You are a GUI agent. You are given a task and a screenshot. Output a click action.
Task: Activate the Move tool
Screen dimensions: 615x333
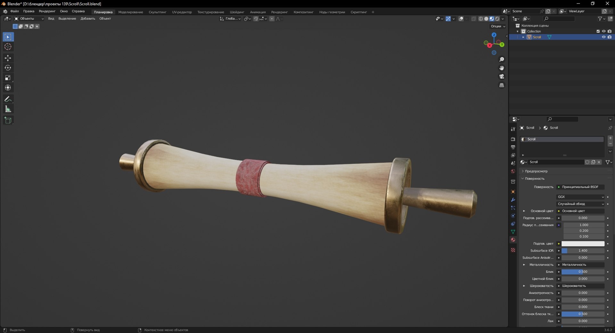pyautogui.click(x=8, y=58)
